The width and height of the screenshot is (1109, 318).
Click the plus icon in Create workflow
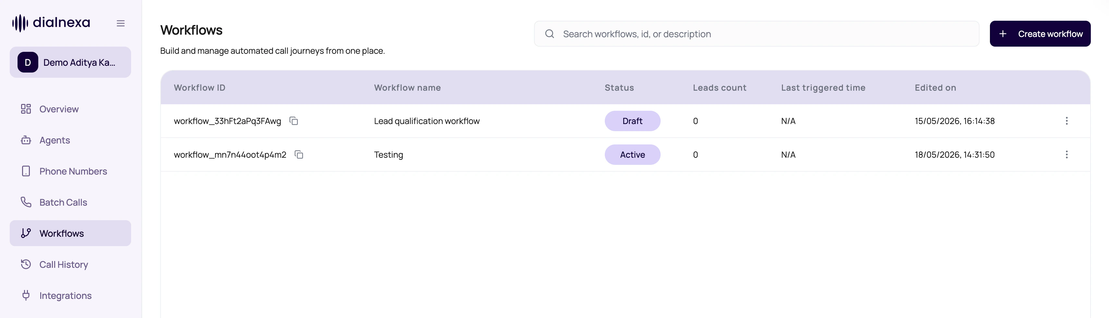[1003, 34]
